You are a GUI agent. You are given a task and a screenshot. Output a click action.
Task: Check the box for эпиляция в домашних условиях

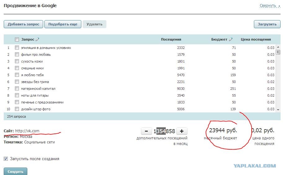[17, 48]
